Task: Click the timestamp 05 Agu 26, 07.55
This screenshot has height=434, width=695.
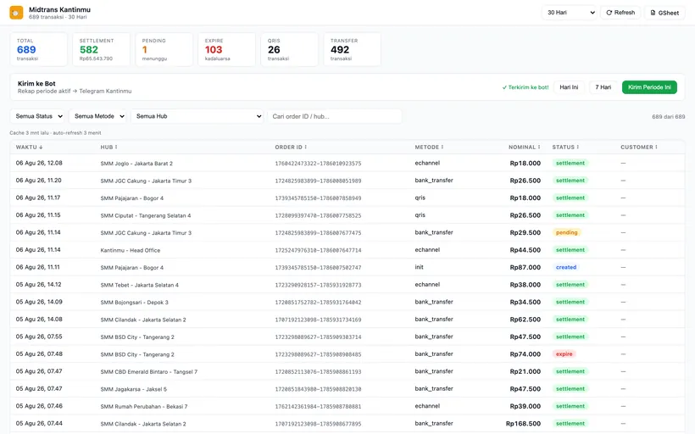Action: pos(39,337)
